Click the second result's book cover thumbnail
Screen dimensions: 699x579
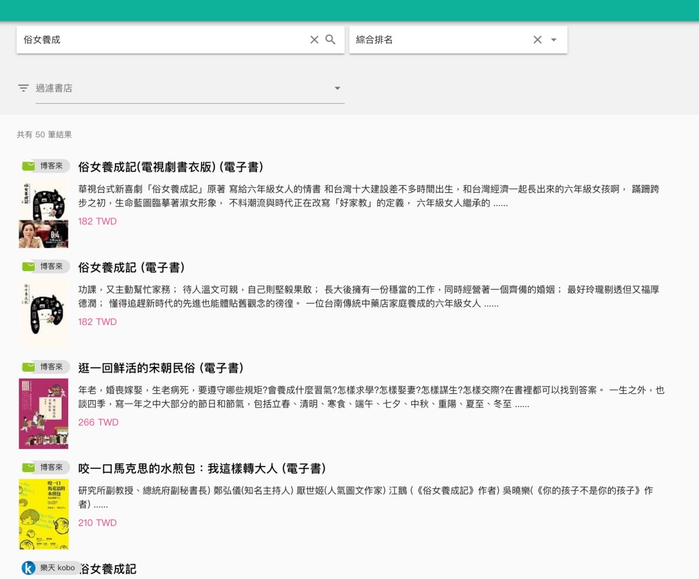coord(44,313)
